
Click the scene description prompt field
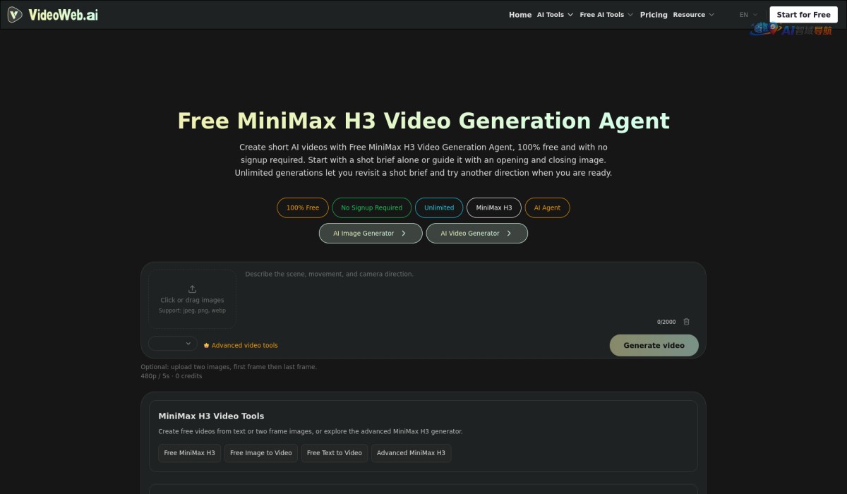(x=469, y=291)
